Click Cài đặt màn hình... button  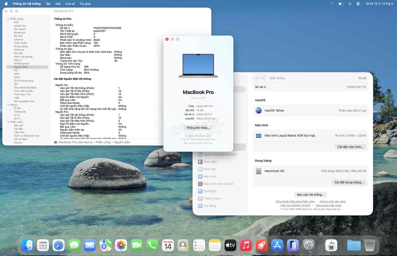(350, 147)
